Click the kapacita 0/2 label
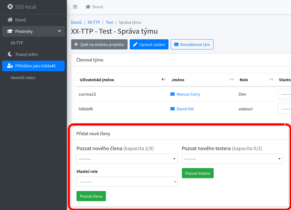Viewport: 291px width, 210px height. point(247,148)
